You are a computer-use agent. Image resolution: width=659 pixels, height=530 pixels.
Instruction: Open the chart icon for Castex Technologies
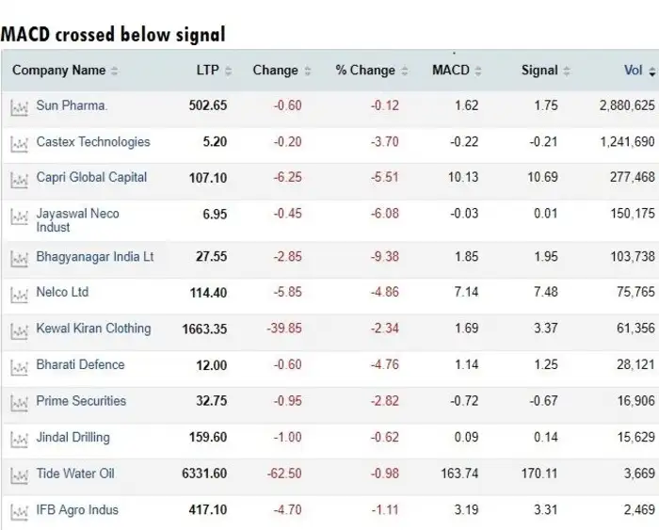[x=18, y=143]
